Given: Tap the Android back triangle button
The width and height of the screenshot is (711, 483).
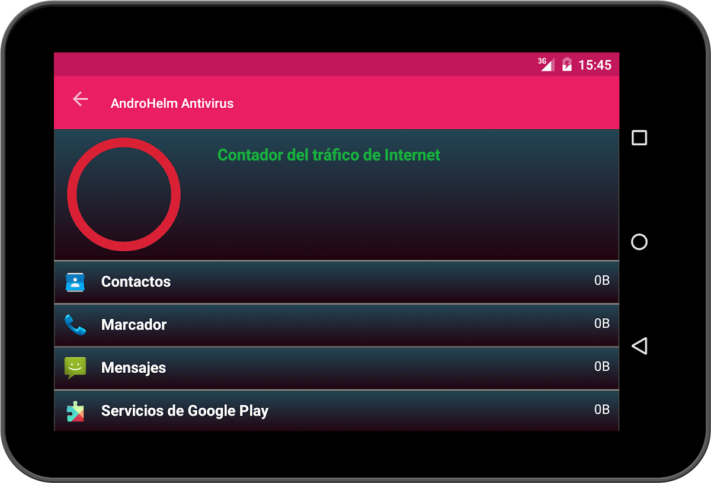Looking at the screenshot, I should pyautogui.click(x=639, y=346).
